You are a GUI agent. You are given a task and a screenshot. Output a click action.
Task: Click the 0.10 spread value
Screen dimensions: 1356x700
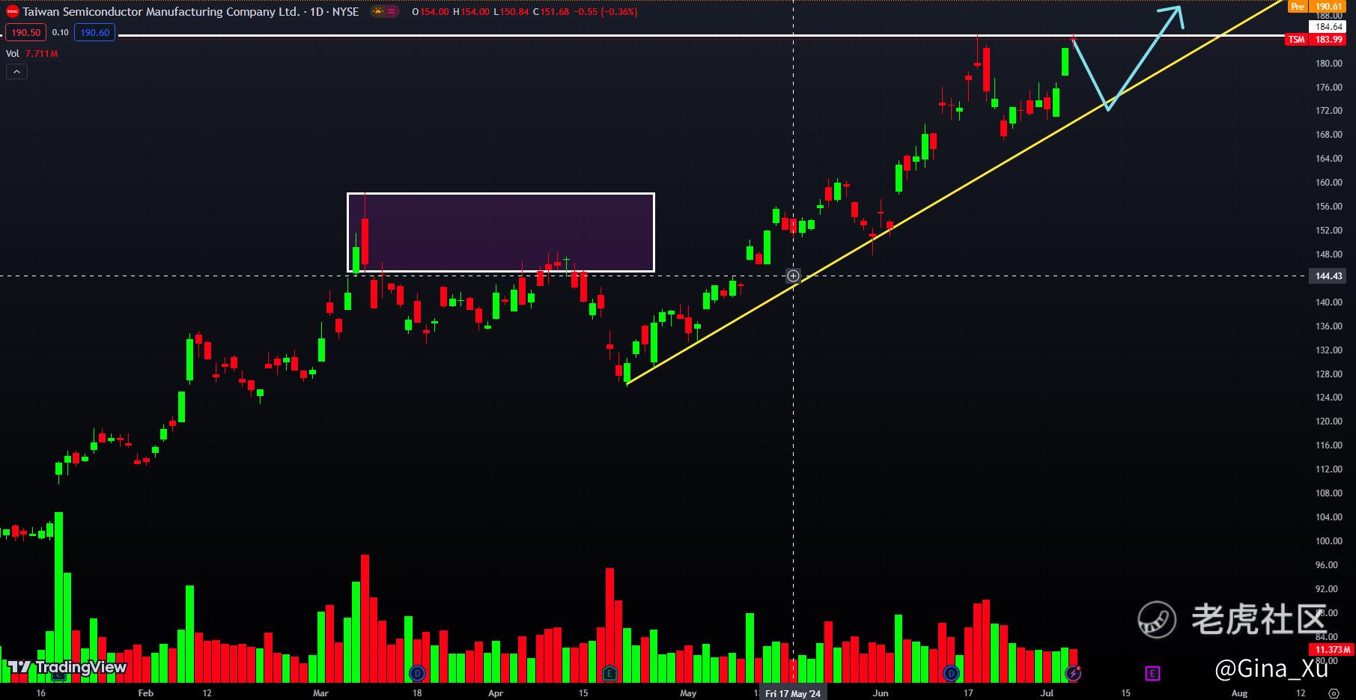(x=61, y=33)
